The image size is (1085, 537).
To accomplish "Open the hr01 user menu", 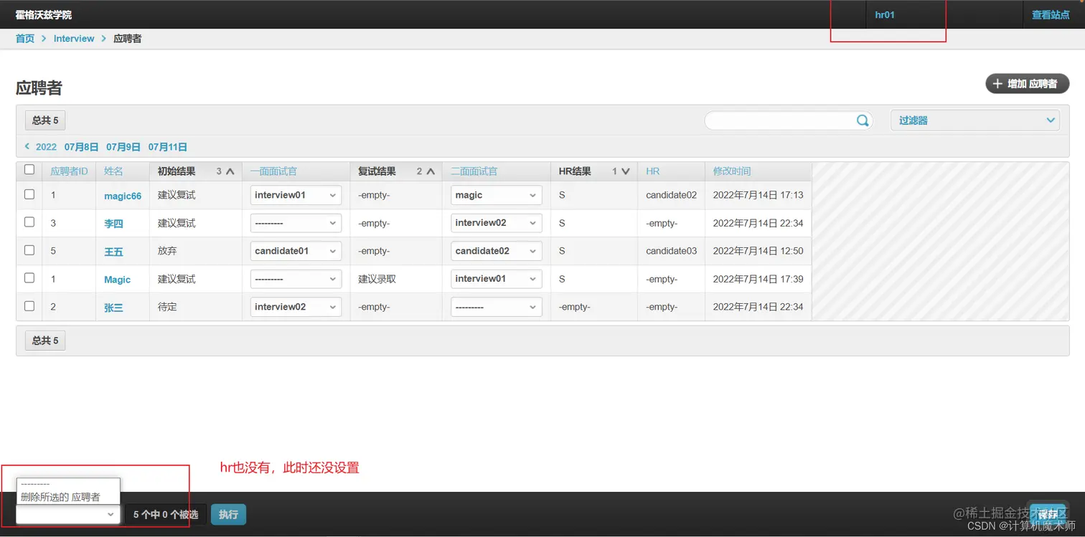I will tap(885, 14).
